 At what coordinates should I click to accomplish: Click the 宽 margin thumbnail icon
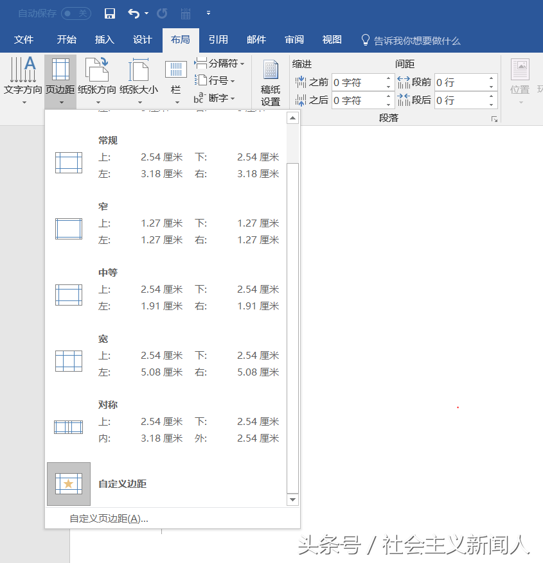(69, 361)
